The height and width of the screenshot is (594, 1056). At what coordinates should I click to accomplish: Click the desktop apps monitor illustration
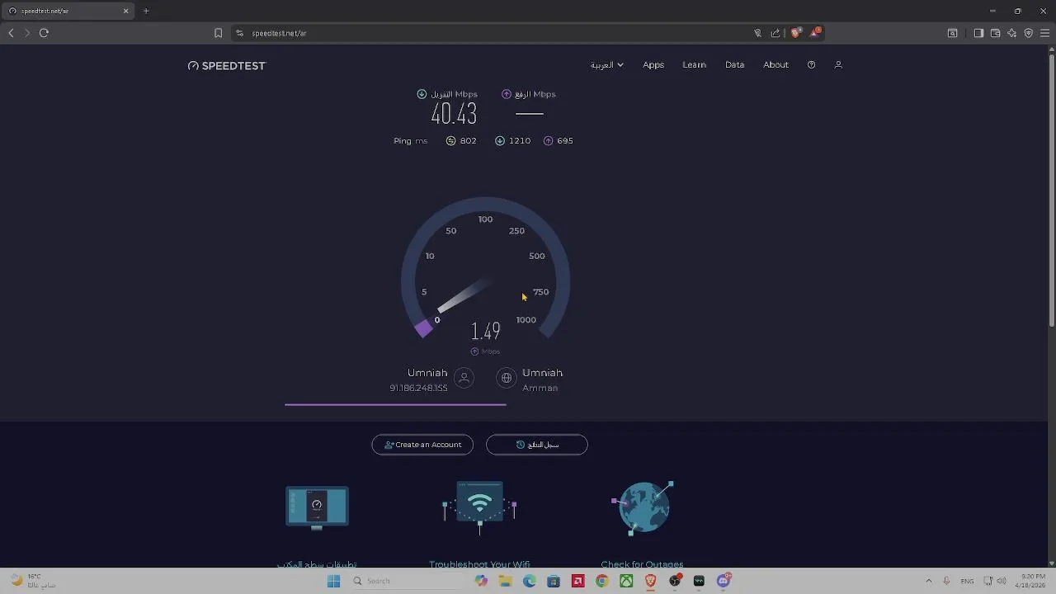[317, 507]
